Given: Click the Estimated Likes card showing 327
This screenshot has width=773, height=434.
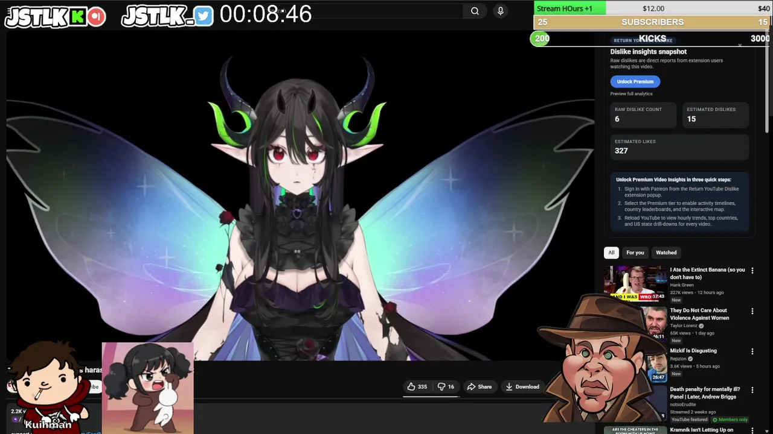Looking at the screenshot, I should click(x=679, y=146).
